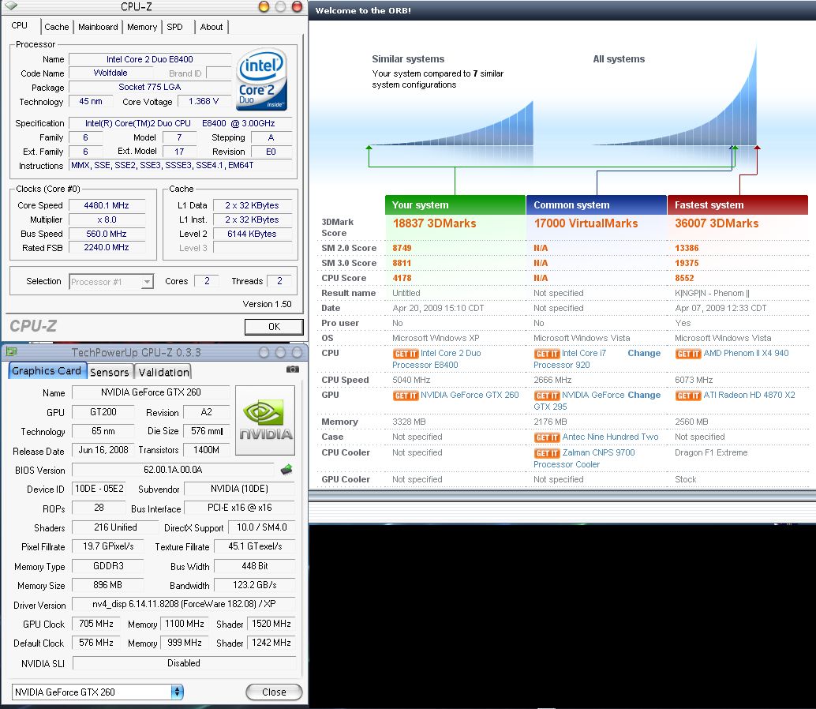Viewport: 816px width, 709px height.
Task: Select the Graphics Card tab
Action: (x=47, y=370)
